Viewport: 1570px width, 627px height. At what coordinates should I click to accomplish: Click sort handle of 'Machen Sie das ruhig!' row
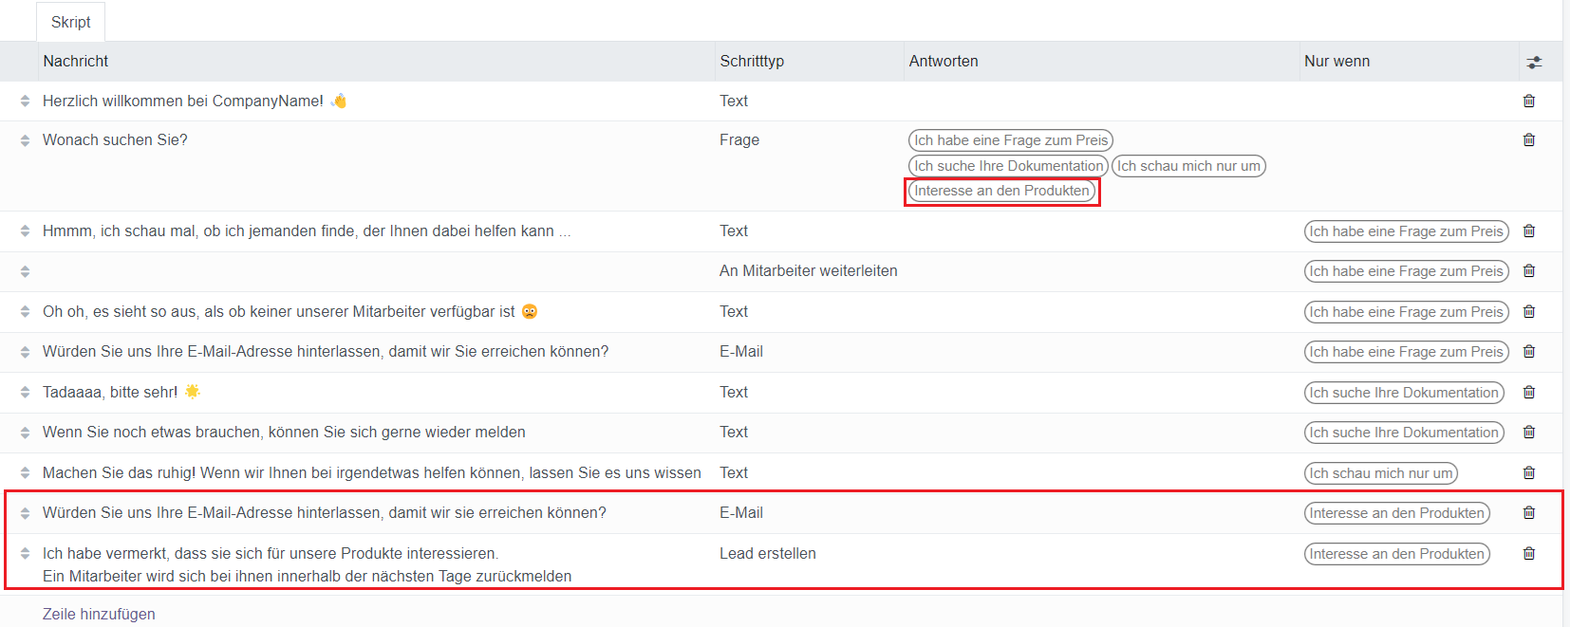tap(25, 472)
